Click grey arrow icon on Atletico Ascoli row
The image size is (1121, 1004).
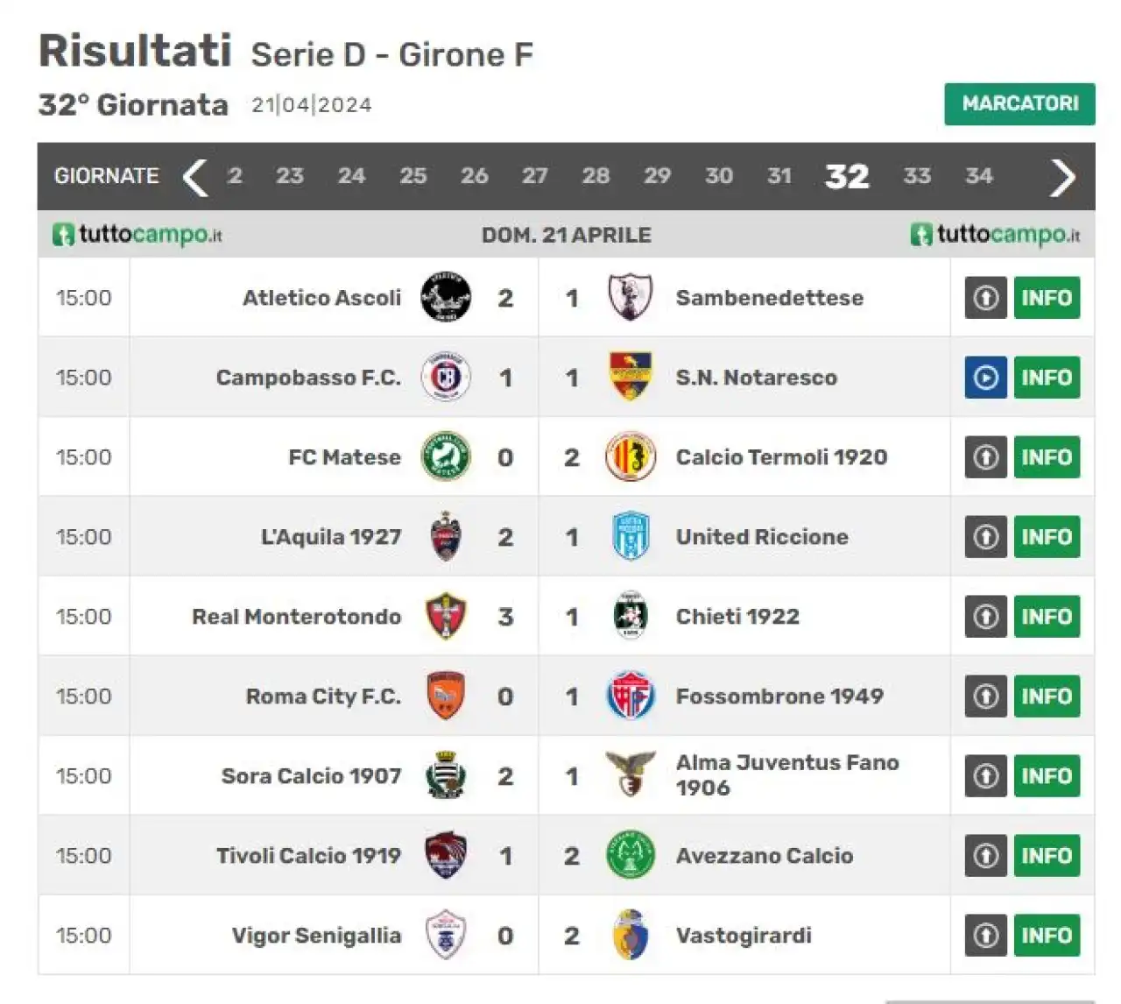click(985, 297)
